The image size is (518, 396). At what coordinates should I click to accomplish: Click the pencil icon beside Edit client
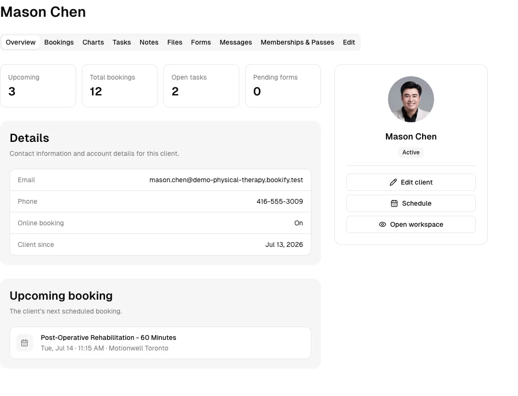[393, 182]
